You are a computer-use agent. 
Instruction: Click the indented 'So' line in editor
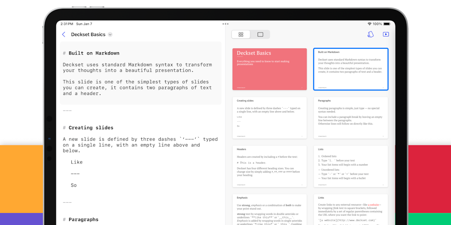coord(74,185)
